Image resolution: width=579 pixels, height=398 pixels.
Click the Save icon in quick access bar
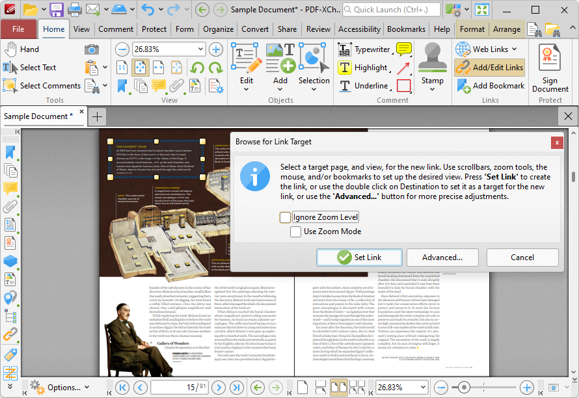coord(57,10)
